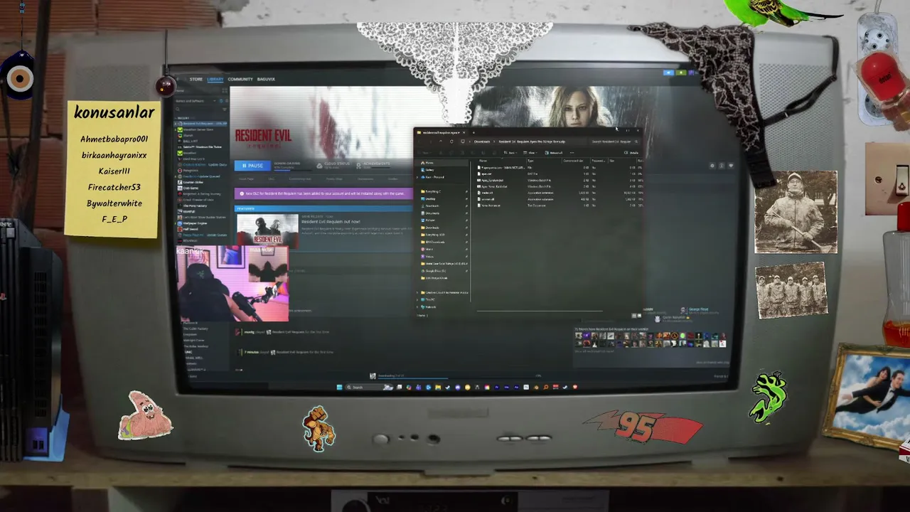The image size is (910, 512).
Task: Open the Sort dropdown in File Explorer
Action: 510,153
